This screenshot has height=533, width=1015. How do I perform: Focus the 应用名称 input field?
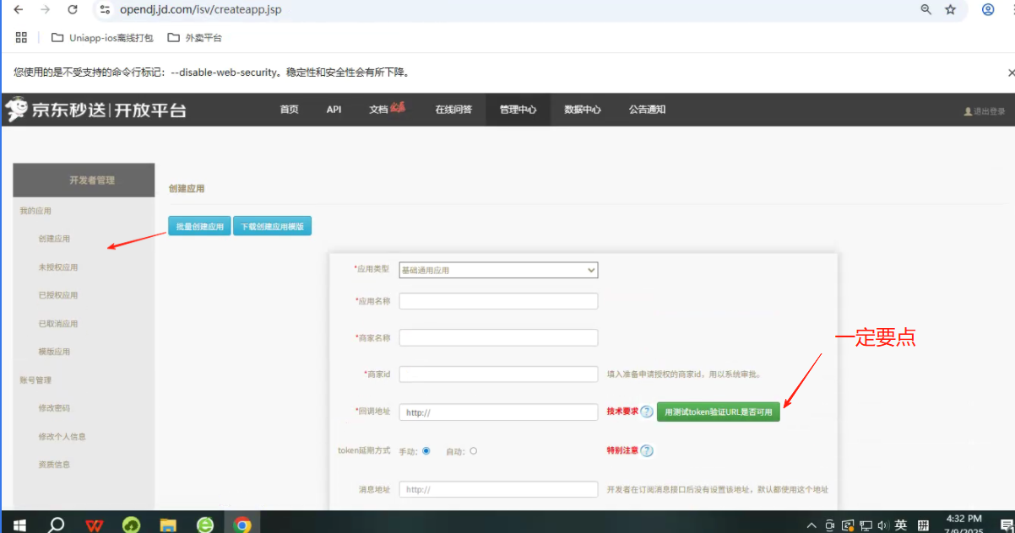[x=498, y=301]
